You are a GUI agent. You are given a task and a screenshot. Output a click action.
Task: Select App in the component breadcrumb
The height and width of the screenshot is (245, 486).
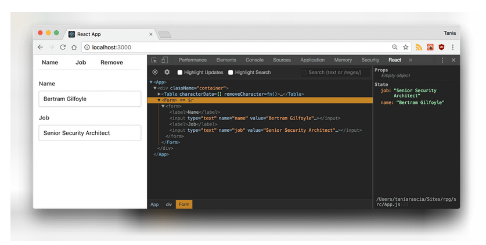(x=154, y=204)
